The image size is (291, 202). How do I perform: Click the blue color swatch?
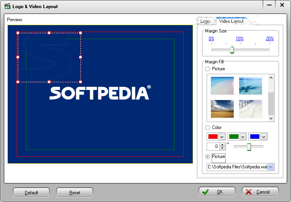(x=255, y=137)
